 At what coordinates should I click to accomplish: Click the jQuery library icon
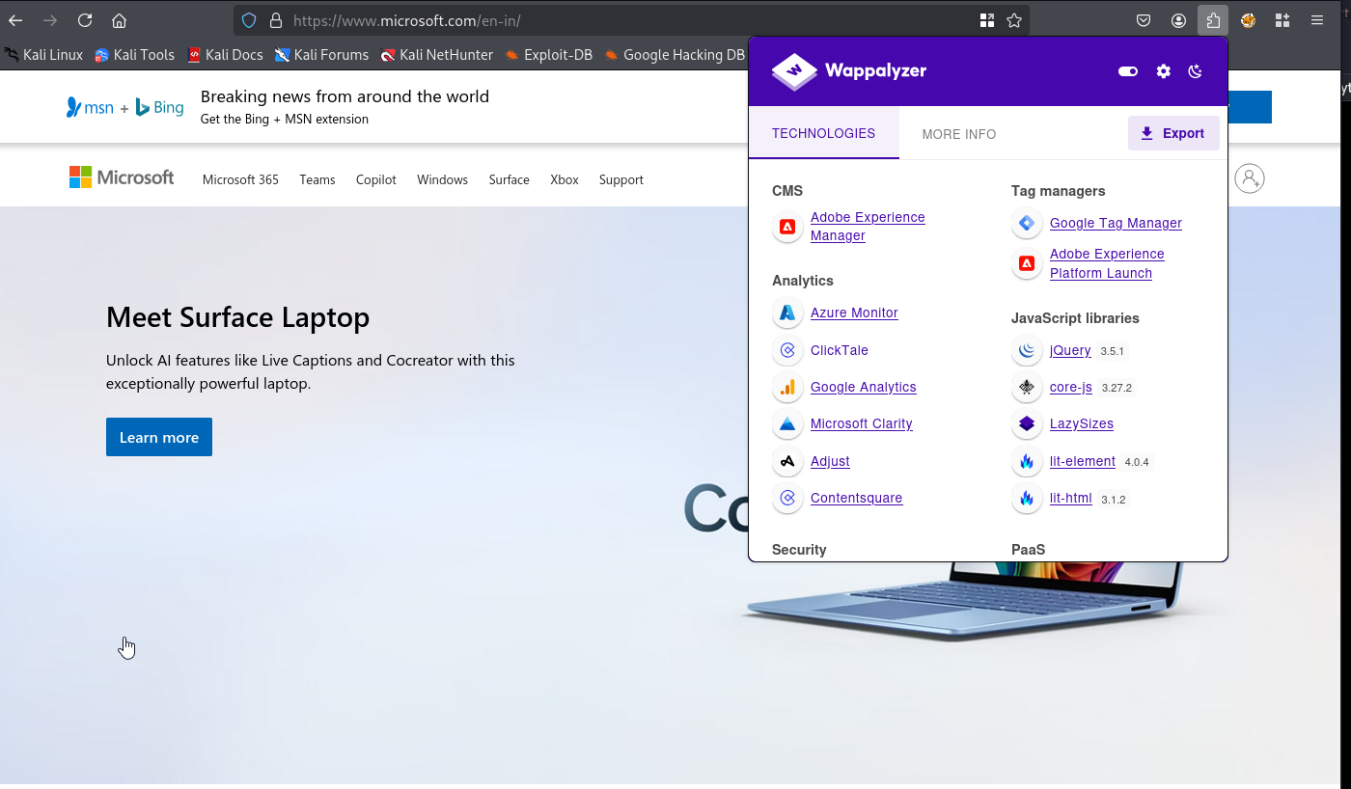pos(1027,350)
